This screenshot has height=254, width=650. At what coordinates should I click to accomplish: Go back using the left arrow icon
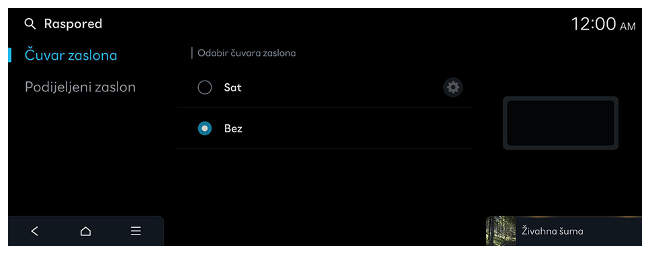35,231
